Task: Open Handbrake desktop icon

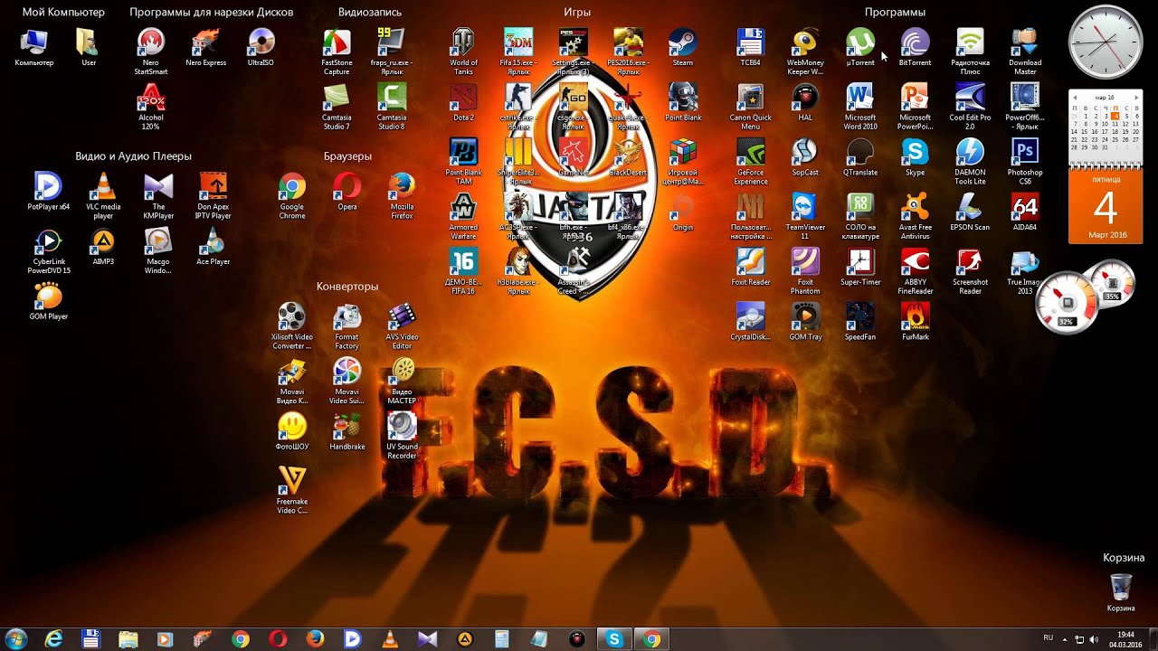Action: (x=347, y=431)
